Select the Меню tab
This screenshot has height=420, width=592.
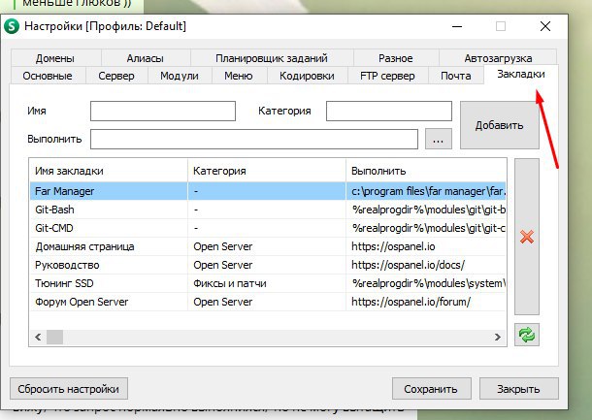pyautogui.click(x=239, y=76)
